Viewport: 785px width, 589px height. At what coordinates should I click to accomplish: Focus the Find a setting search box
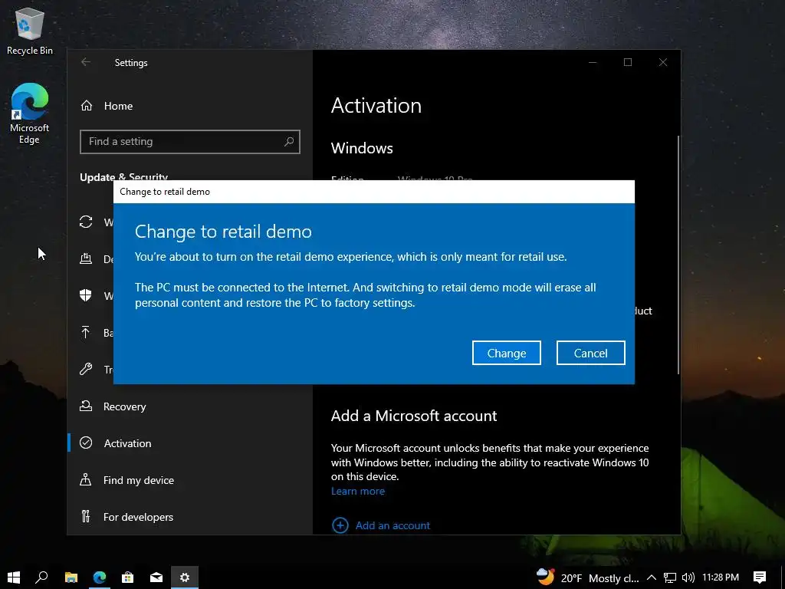pos(190,142)
